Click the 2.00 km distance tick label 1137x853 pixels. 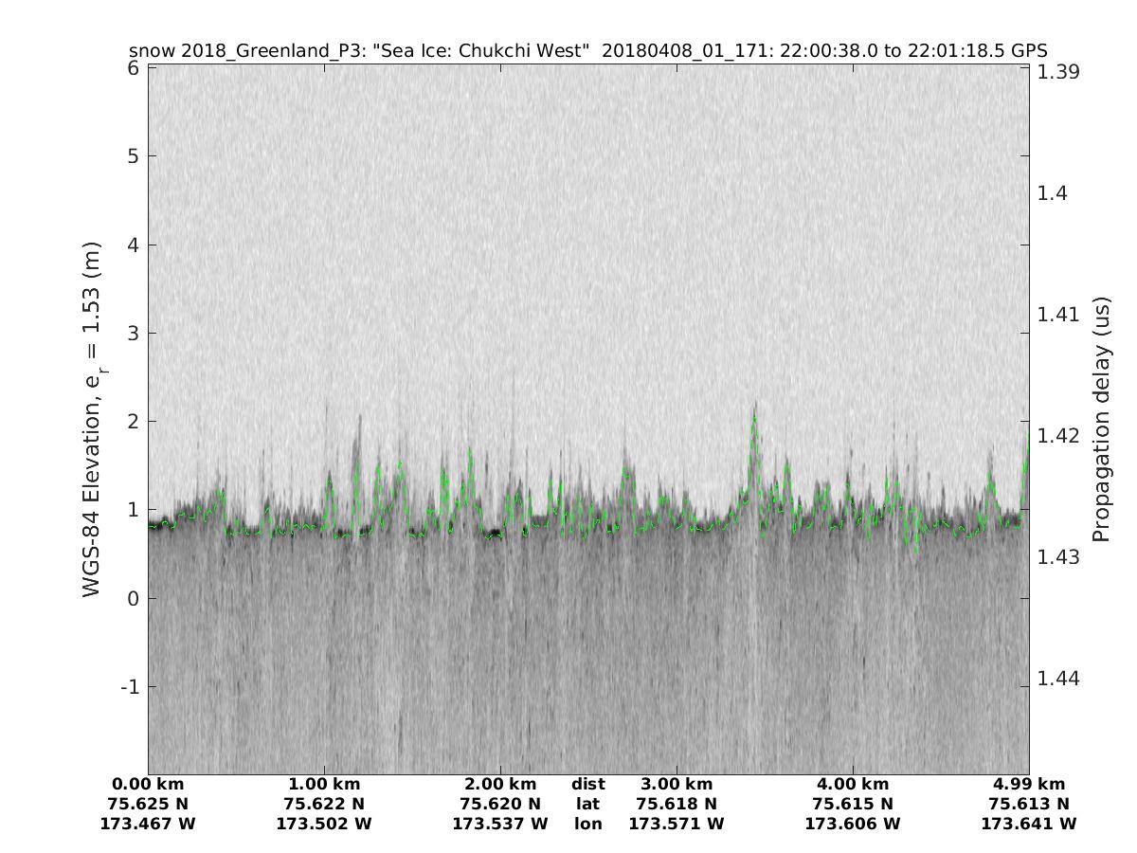tap(500, 784)
